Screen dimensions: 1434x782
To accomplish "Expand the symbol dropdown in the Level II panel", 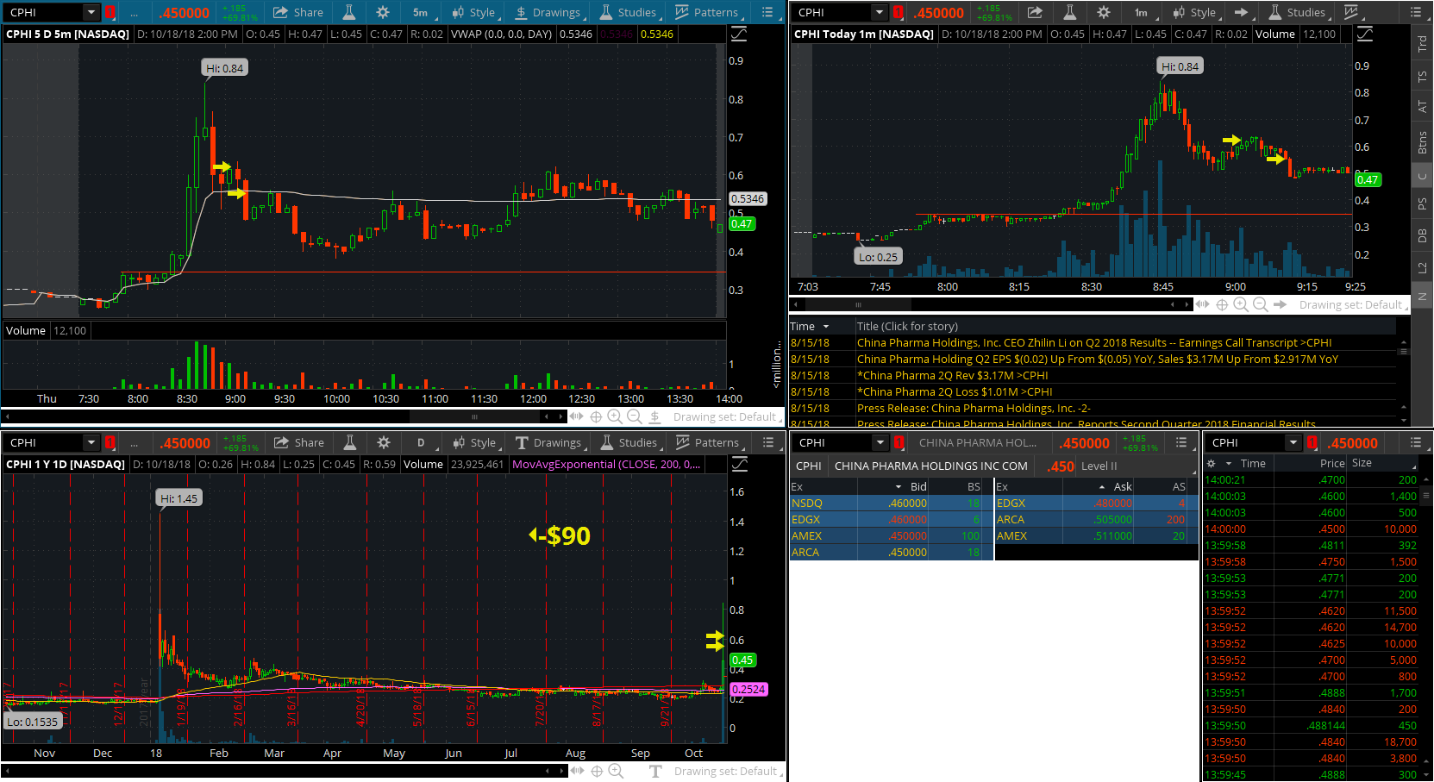I will click(880, 442).
